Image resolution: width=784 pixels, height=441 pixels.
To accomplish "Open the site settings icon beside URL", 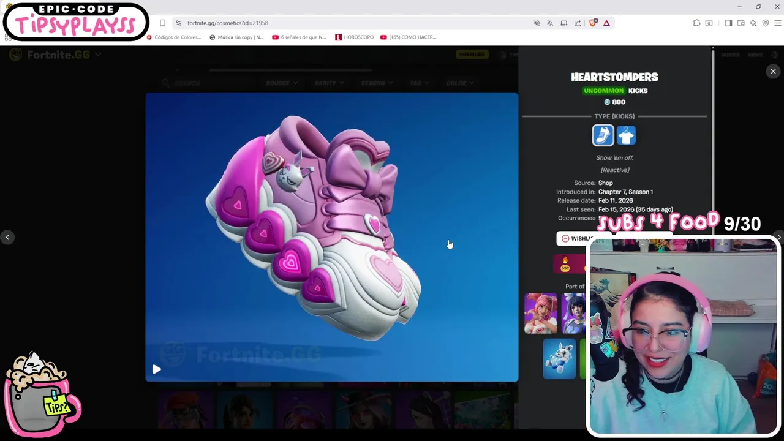I will click(178, 23).
